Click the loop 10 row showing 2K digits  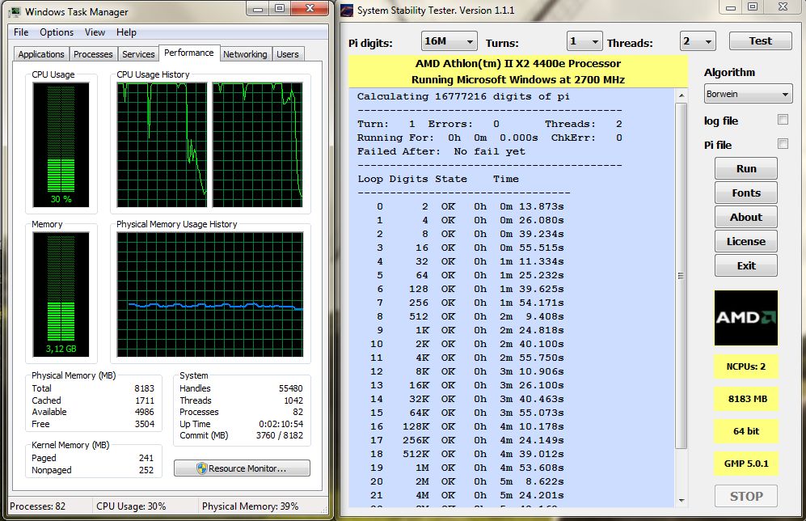466,344
